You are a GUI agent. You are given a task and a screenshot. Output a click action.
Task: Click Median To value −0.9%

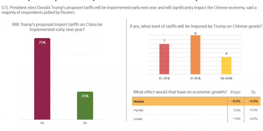(253, 101)
